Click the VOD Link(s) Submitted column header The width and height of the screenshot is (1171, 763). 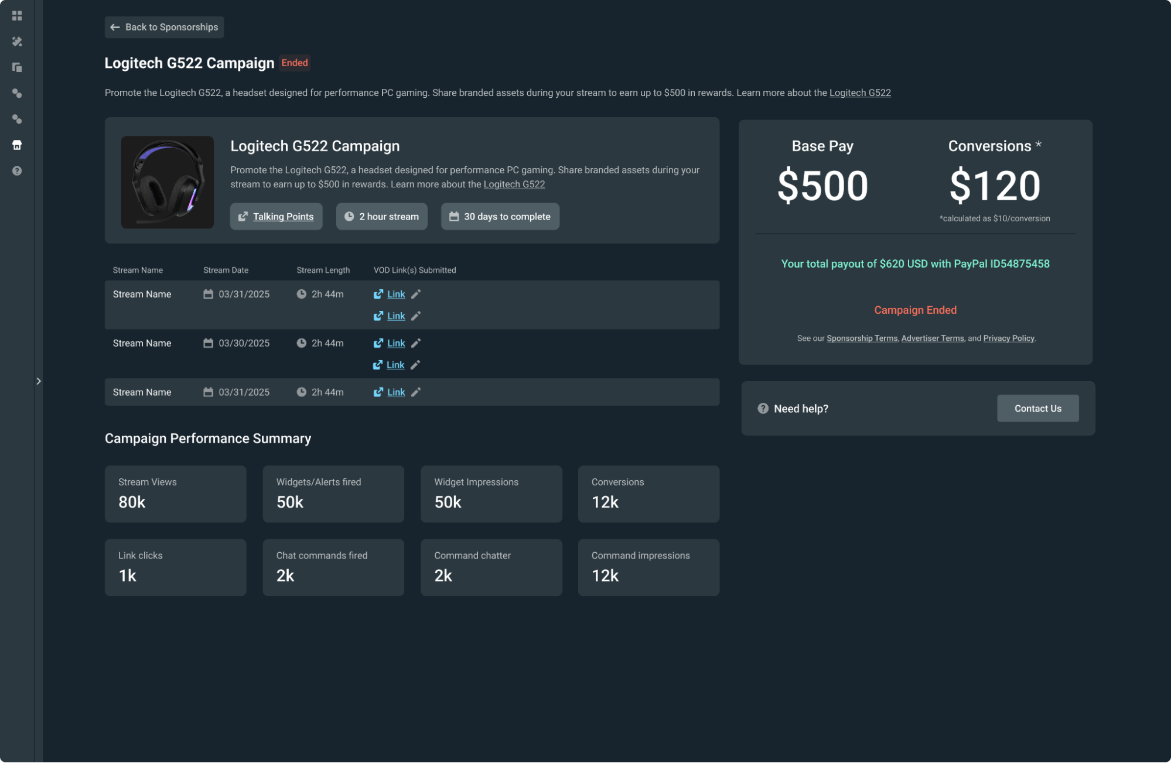pos(415,270)
